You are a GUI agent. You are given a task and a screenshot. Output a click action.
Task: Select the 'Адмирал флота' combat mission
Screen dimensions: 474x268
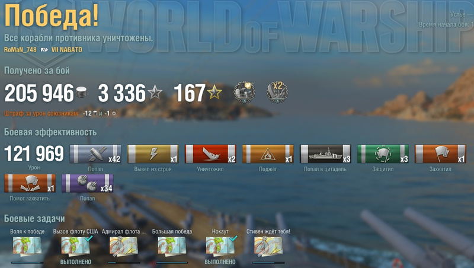point(124,245)
